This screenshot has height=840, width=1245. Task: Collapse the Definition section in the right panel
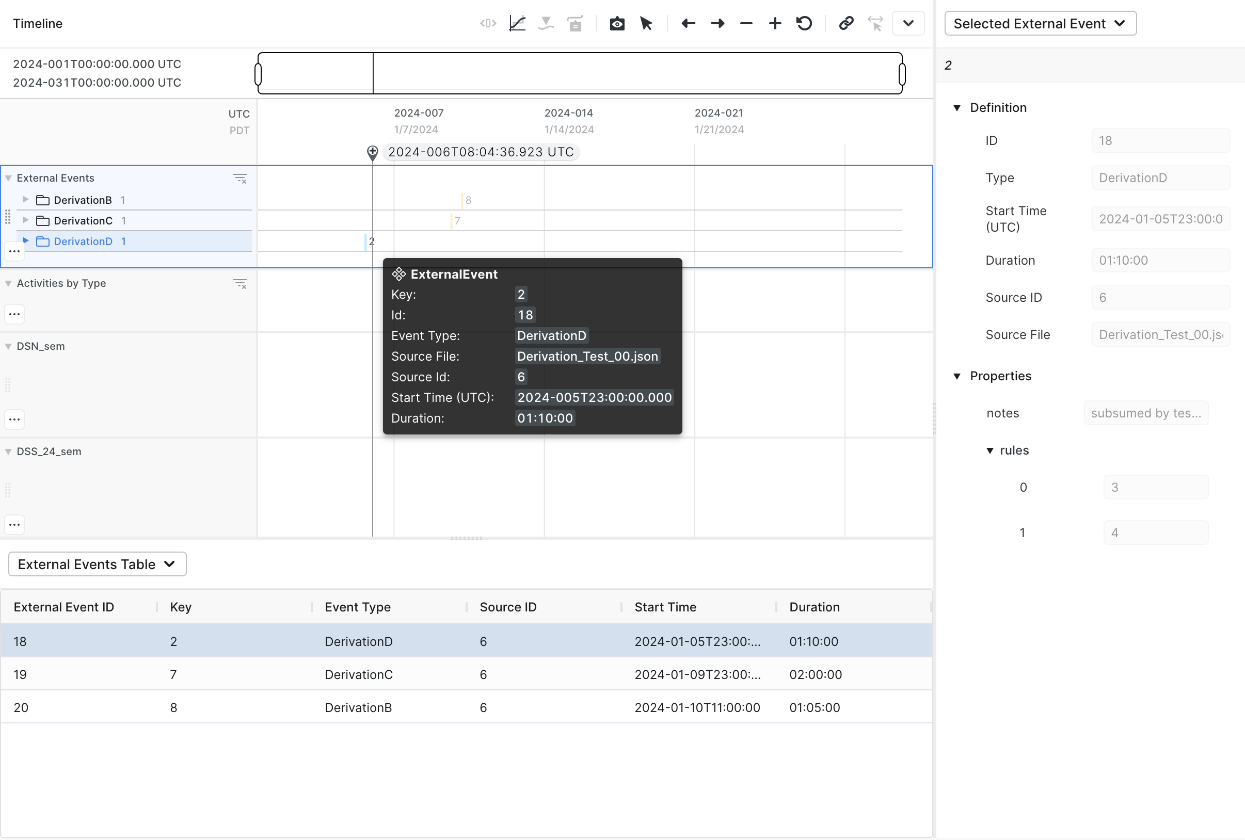[958, 108]
